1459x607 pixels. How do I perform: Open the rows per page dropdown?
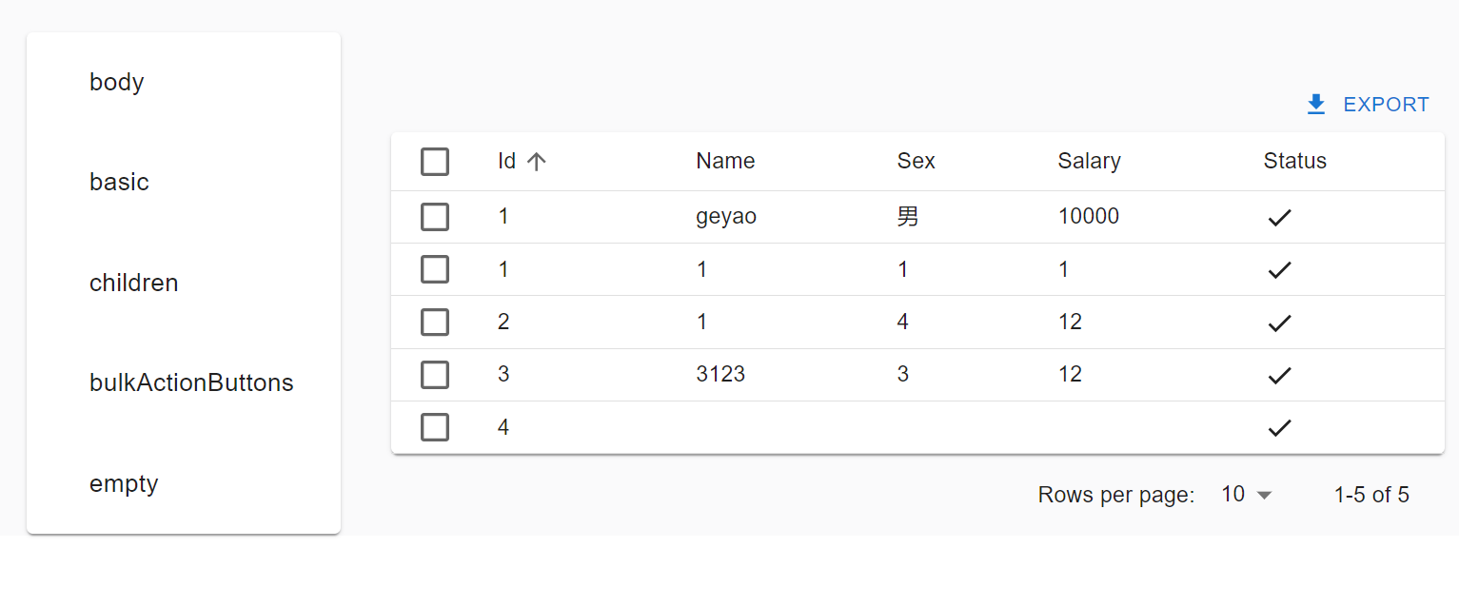[1246, 495]
